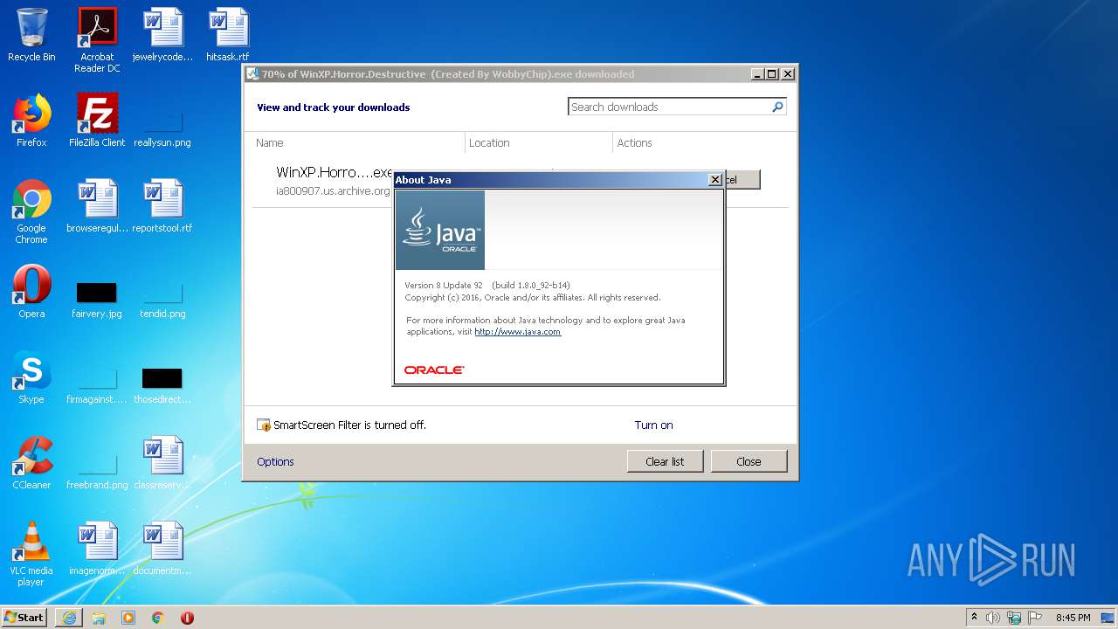The width and height of the screenshot is (1118, 629).
Task: Open imagenorm Word document icon
Action: click(x=97, y=549)
